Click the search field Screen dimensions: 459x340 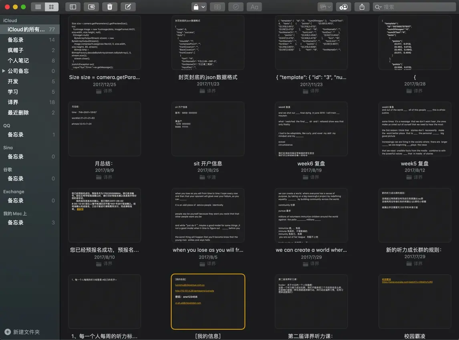tap(414, 7)
